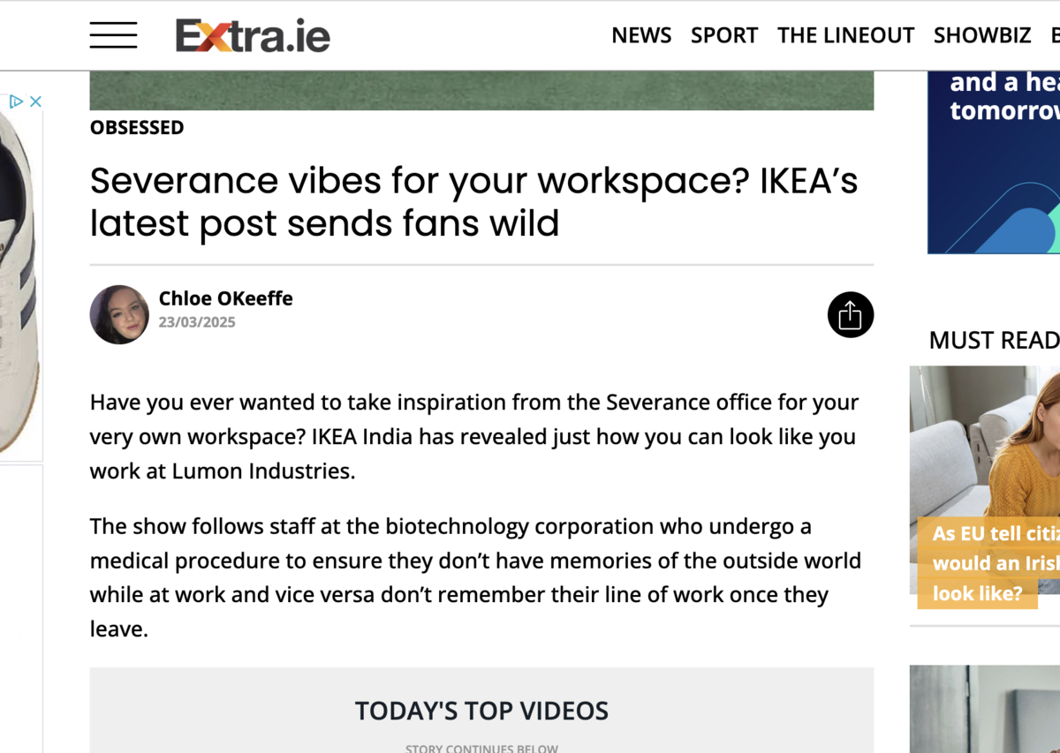Select SPORT from the navigation bar
This screenshot has width=1060, height=753.
click(x=724, y=35)
